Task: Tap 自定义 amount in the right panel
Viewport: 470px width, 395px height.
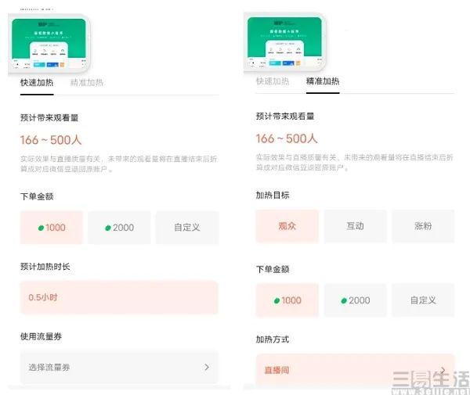Action: 423,300
